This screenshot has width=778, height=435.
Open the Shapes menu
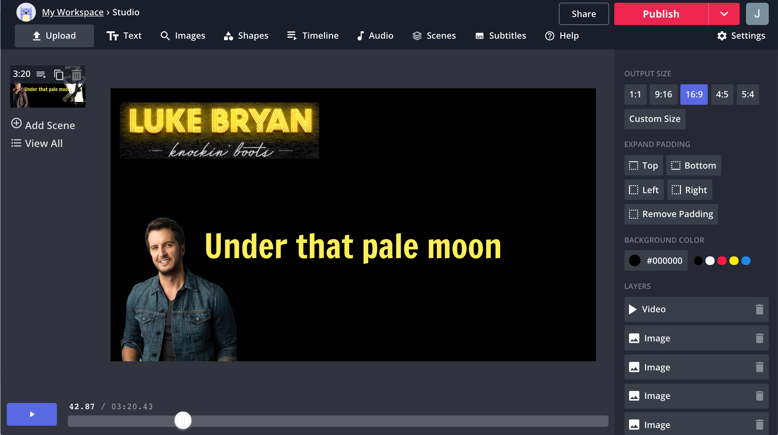[x=246, y=36]
